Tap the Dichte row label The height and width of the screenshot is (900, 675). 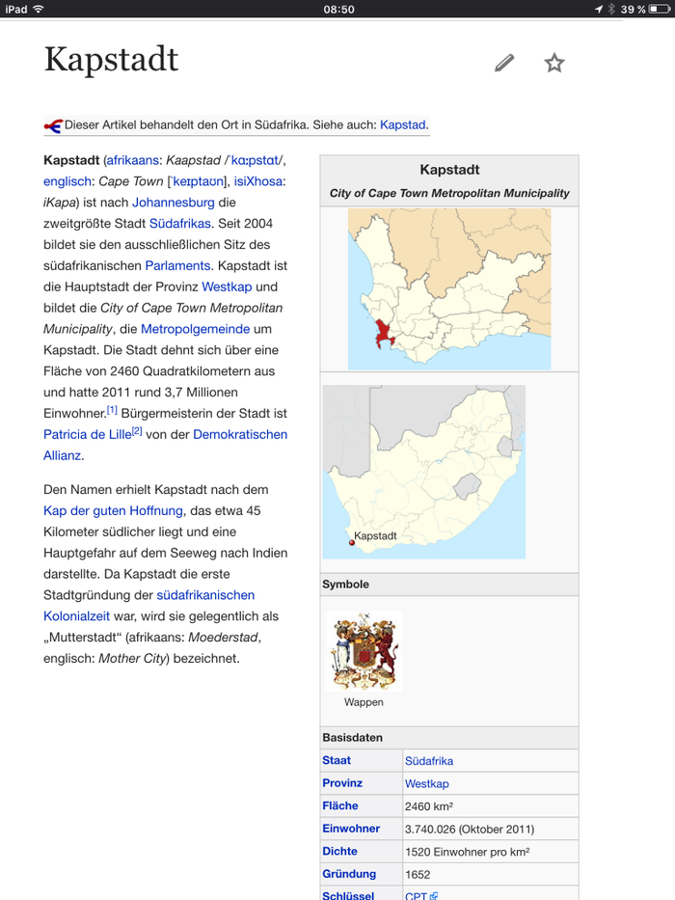pyautogui.click(x=339, y=851)
